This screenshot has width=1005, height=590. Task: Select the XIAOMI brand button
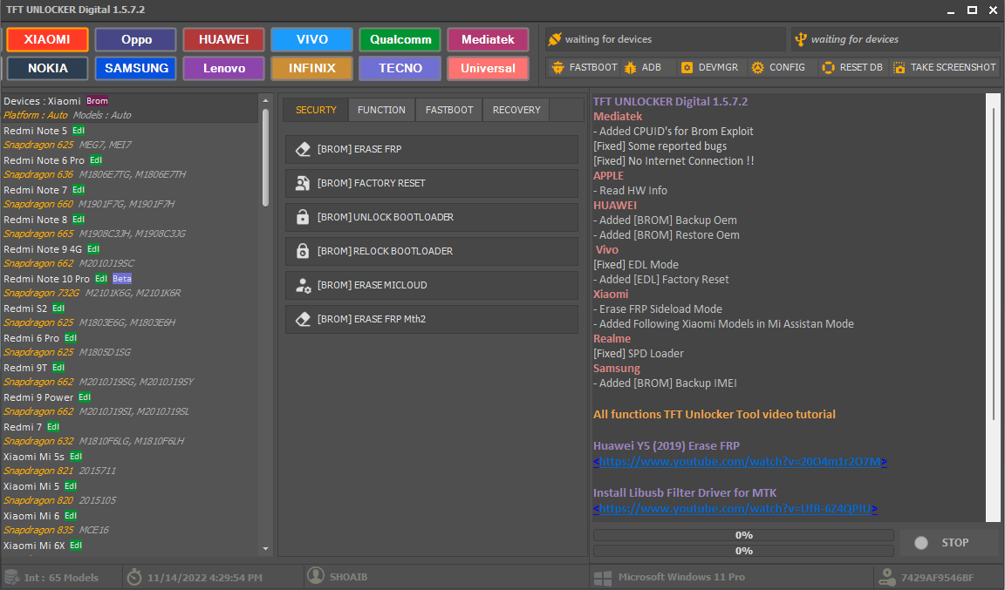(x=47, y=39)
